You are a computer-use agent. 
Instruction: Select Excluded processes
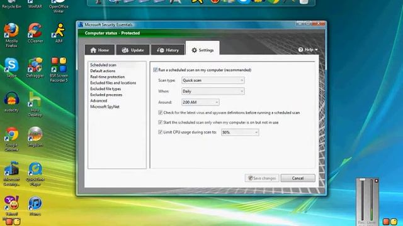pos(106,95)
